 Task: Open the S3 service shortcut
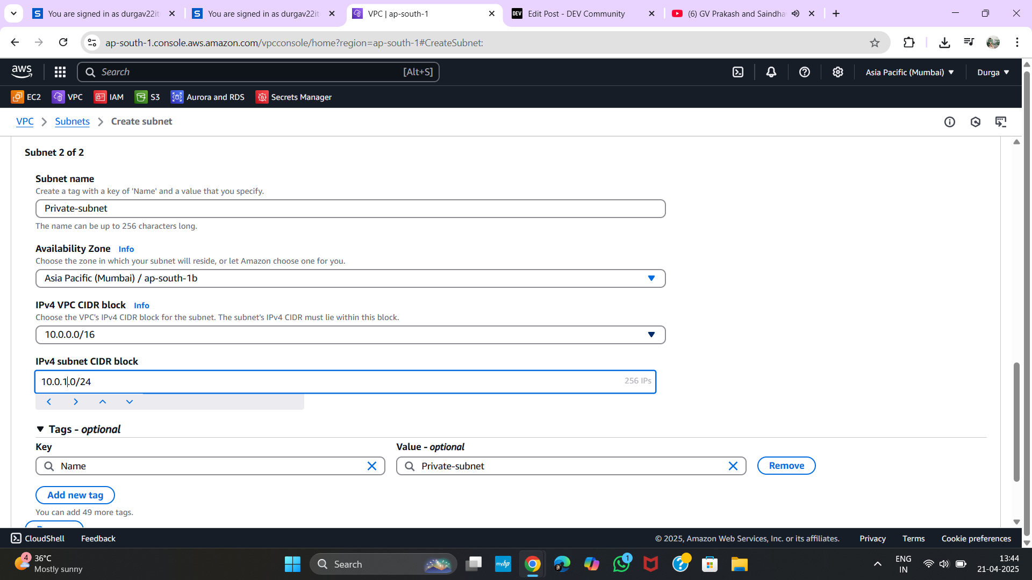pos(148,97)
